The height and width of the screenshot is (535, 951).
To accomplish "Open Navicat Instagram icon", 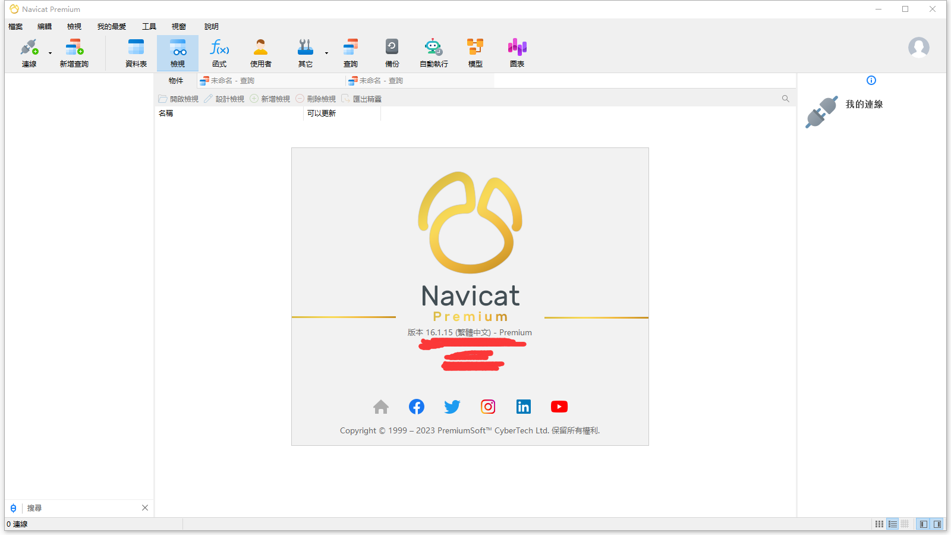I will (x=488, y=407).
